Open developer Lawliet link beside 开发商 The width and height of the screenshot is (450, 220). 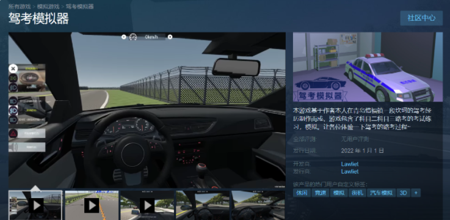point(349,164)
